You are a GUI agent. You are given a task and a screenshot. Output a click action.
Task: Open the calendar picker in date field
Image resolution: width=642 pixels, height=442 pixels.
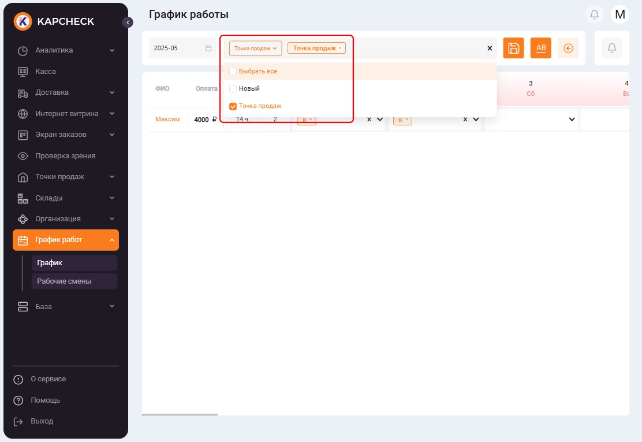tap(208, 49)
